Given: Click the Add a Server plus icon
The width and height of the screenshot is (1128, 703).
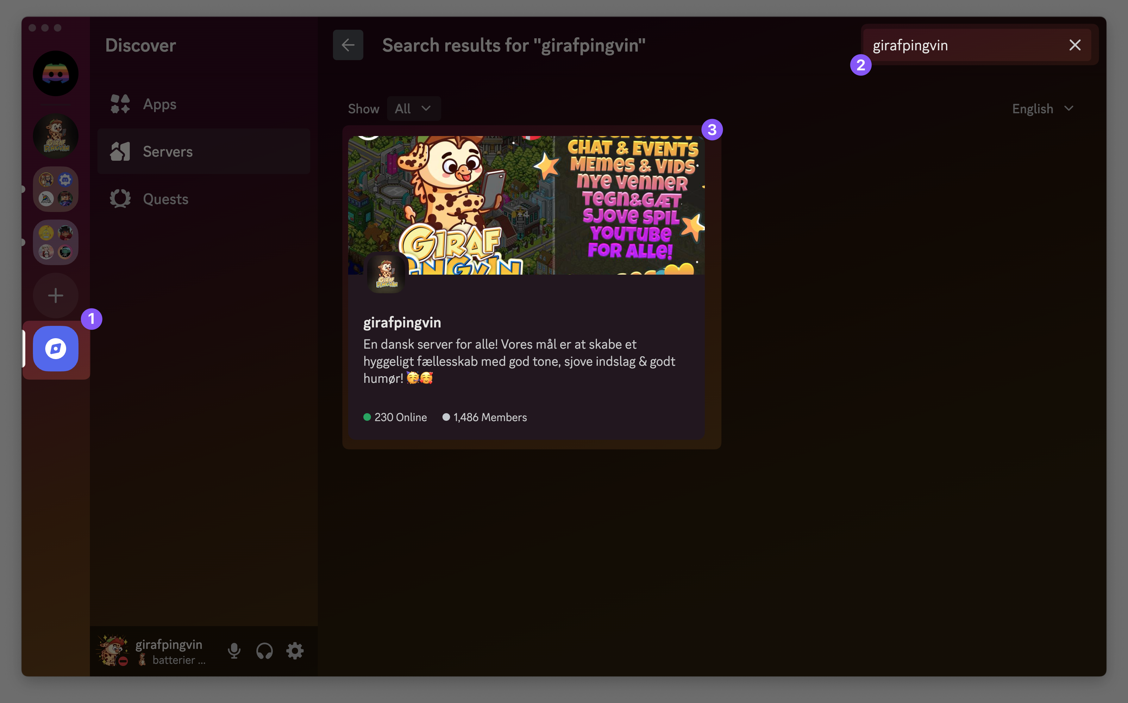Looking at the screenshot, I should tap(55, 295).
